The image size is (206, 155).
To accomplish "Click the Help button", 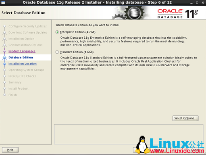I will click(10, 150).
